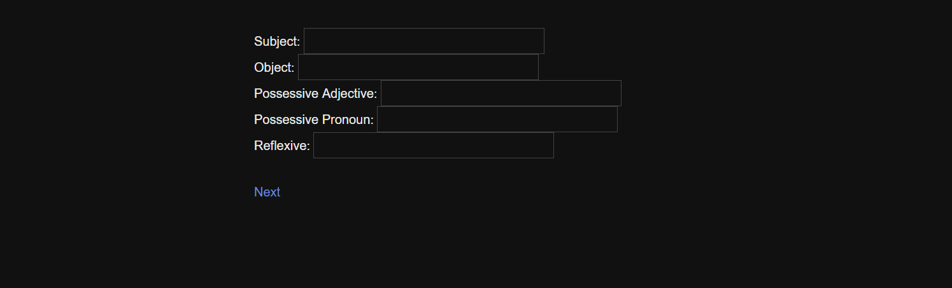The image size is (952, 288).
Task: Activate the textbox beside Reflexive
Action: pos(433,146)
